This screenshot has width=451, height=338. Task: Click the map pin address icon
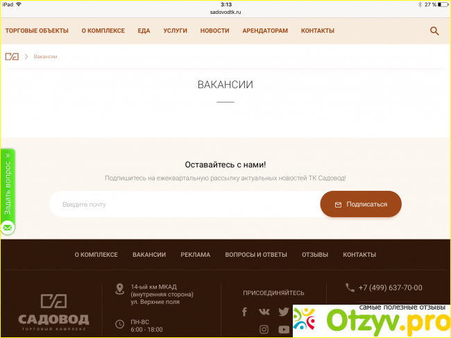[x=119, y=288]
